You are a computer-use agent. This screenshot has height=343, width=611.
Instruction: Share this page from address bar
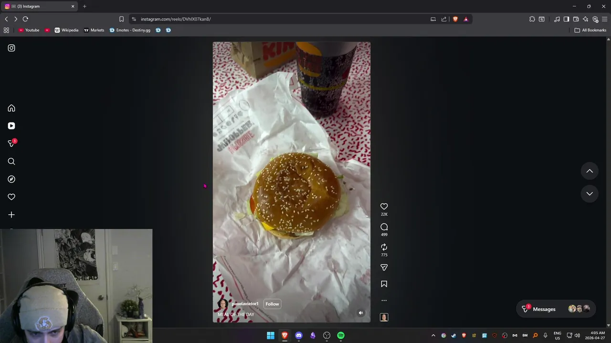(444, 19)
